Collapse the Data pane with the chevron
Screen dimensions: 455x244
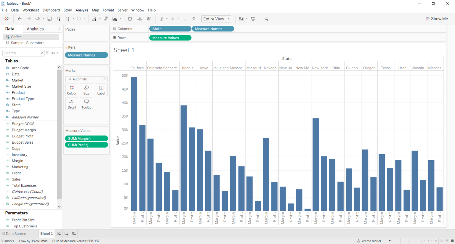pos(59,29)
